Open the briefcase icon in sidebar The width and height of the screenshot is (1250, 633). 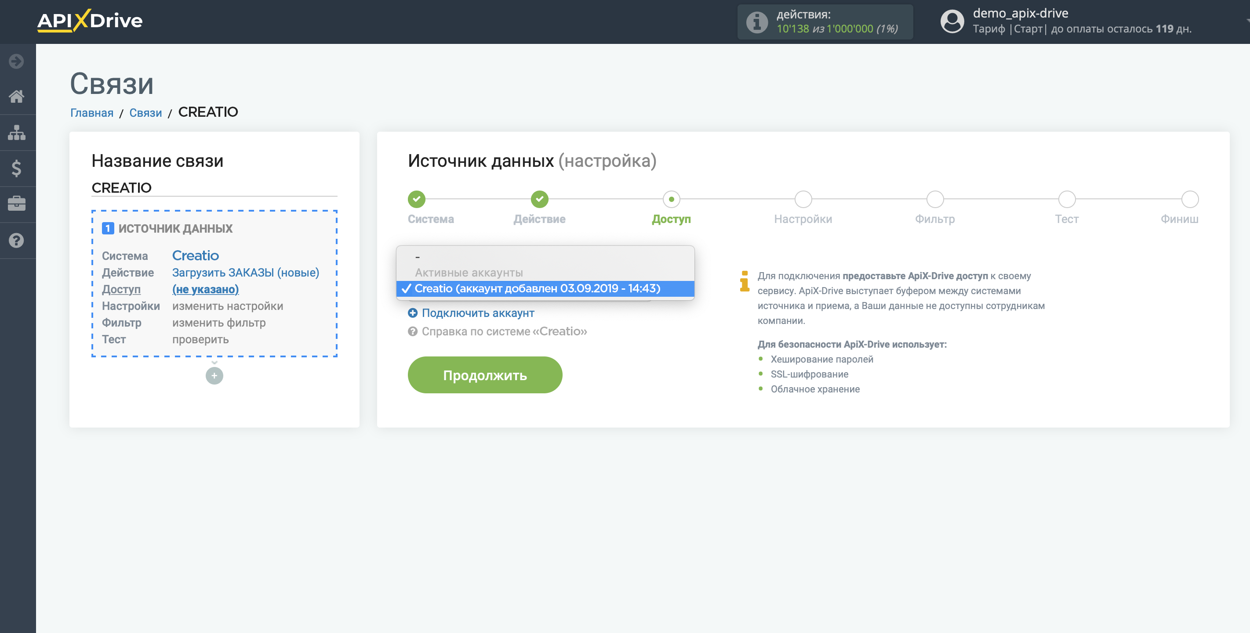(17, 204)
